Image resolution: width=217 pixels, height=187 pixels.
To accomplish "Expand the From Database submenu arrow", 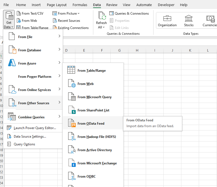I will 59,49.
